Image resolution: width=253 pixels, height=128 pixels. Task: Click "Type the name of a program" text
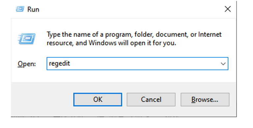tap(90, 35)
